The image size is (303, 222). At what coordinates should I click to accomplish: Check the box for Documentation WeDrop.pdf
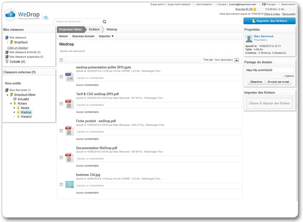(x=61, y=158)
